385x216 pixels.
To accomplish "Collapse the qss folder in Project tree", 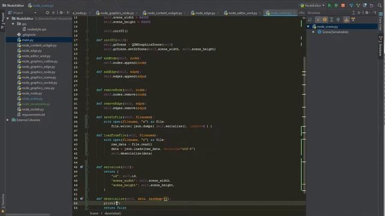I will point(13,24).
